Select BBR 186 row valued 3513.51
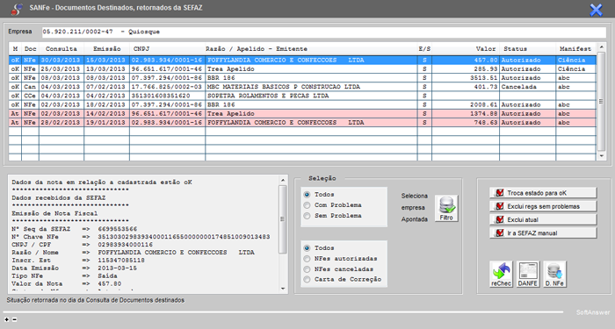 pyautogui.click(x=302, y=78)
